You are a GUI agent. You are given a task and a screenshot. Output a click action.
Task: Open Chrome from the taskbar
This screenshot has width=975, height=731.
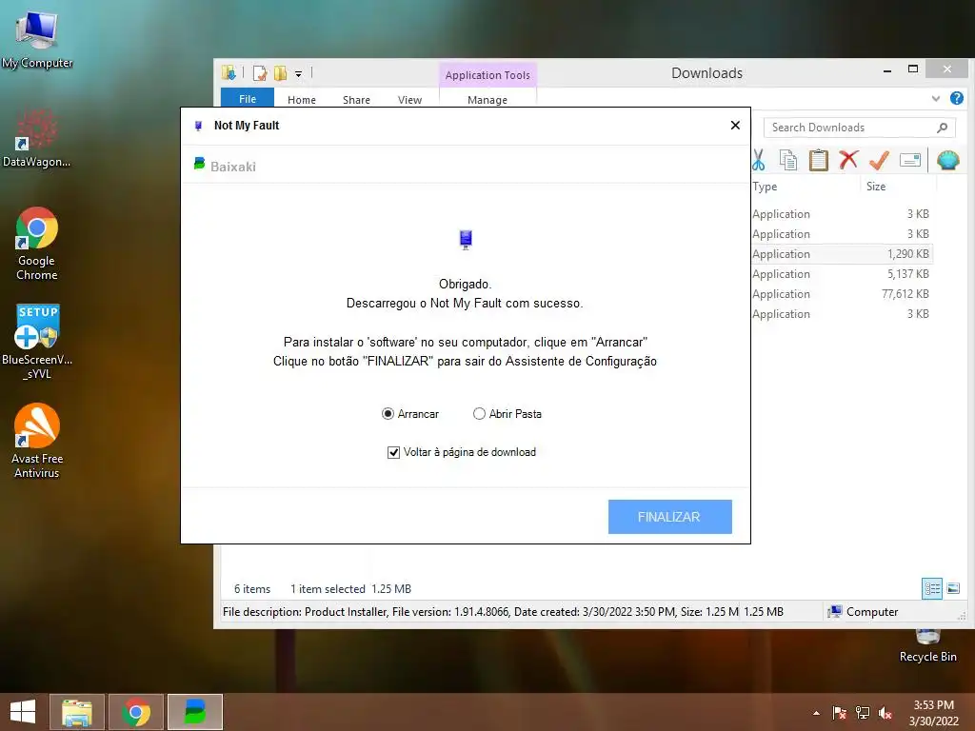[136, 712]
